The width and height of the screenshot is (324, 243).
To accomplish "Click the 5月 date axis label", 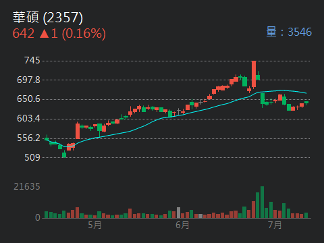I will click(94, 225).
